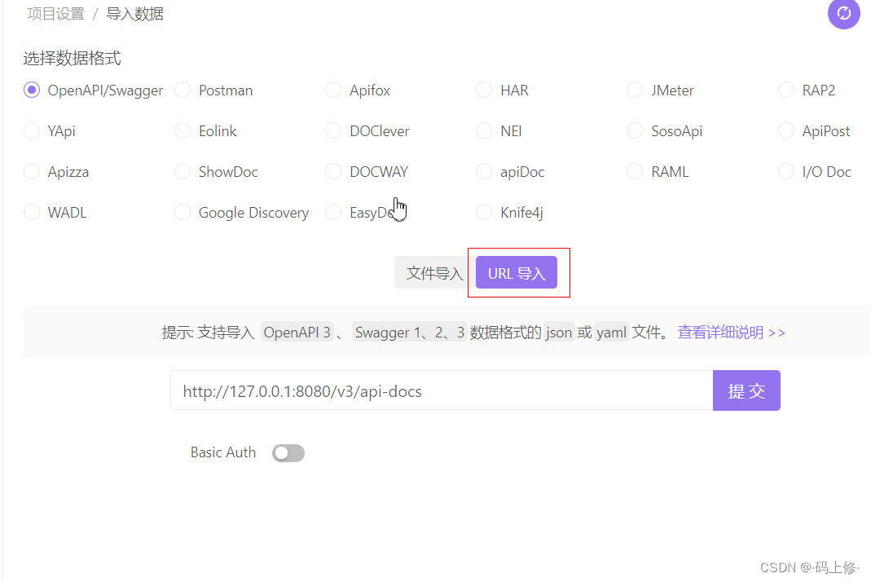Choose the RAP2 radio option

[786, 90]
